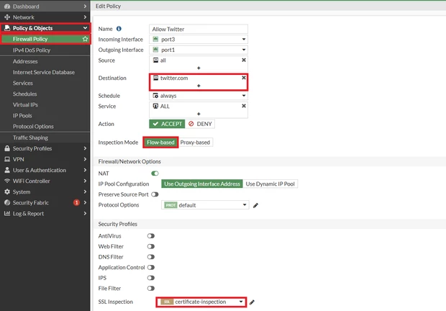Click the info icon beside Name
Image resolution: width=446 pixels, height=311 pixels.
tap(119, 29)
